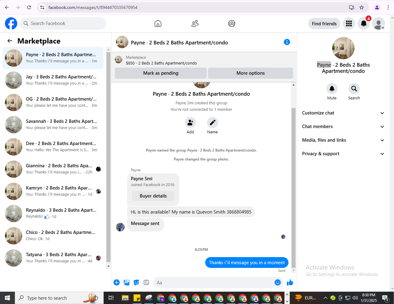394x304 pixels.
Task: Open the Facebook menu grid icon
Action: click(x=349, y=23)
